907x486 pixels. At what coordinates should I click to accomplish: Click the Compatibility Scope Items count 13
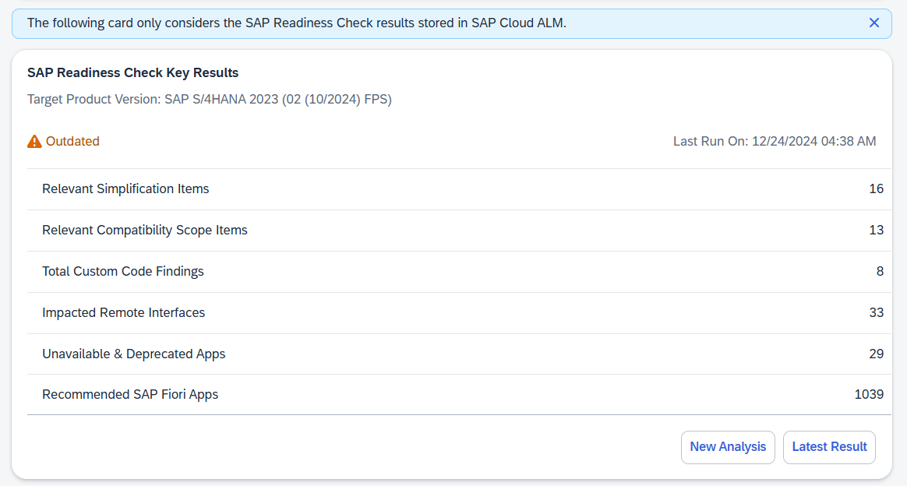pyautogui.click(x=876, y=231)
